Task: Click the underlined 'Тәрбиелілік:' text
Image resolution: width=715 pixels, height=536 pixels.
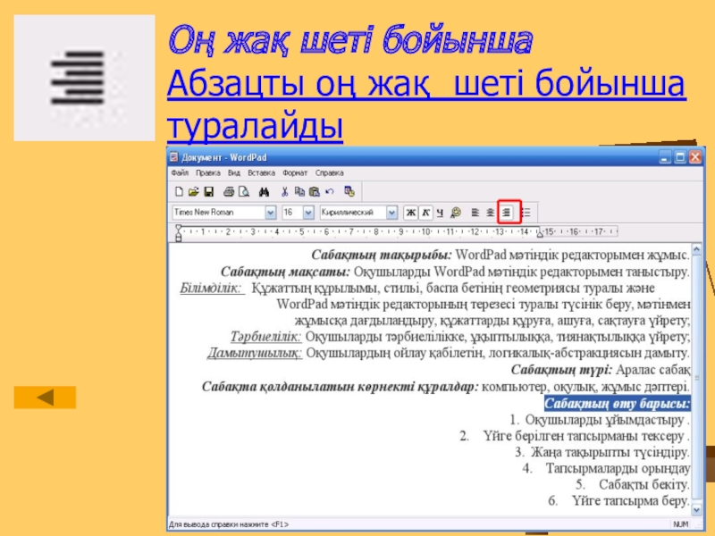Action: pyautogui.click(x=265, y=338)
